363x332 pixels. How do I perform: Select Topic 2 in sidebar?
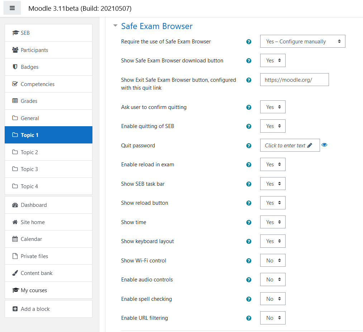(x=48, y=152)
